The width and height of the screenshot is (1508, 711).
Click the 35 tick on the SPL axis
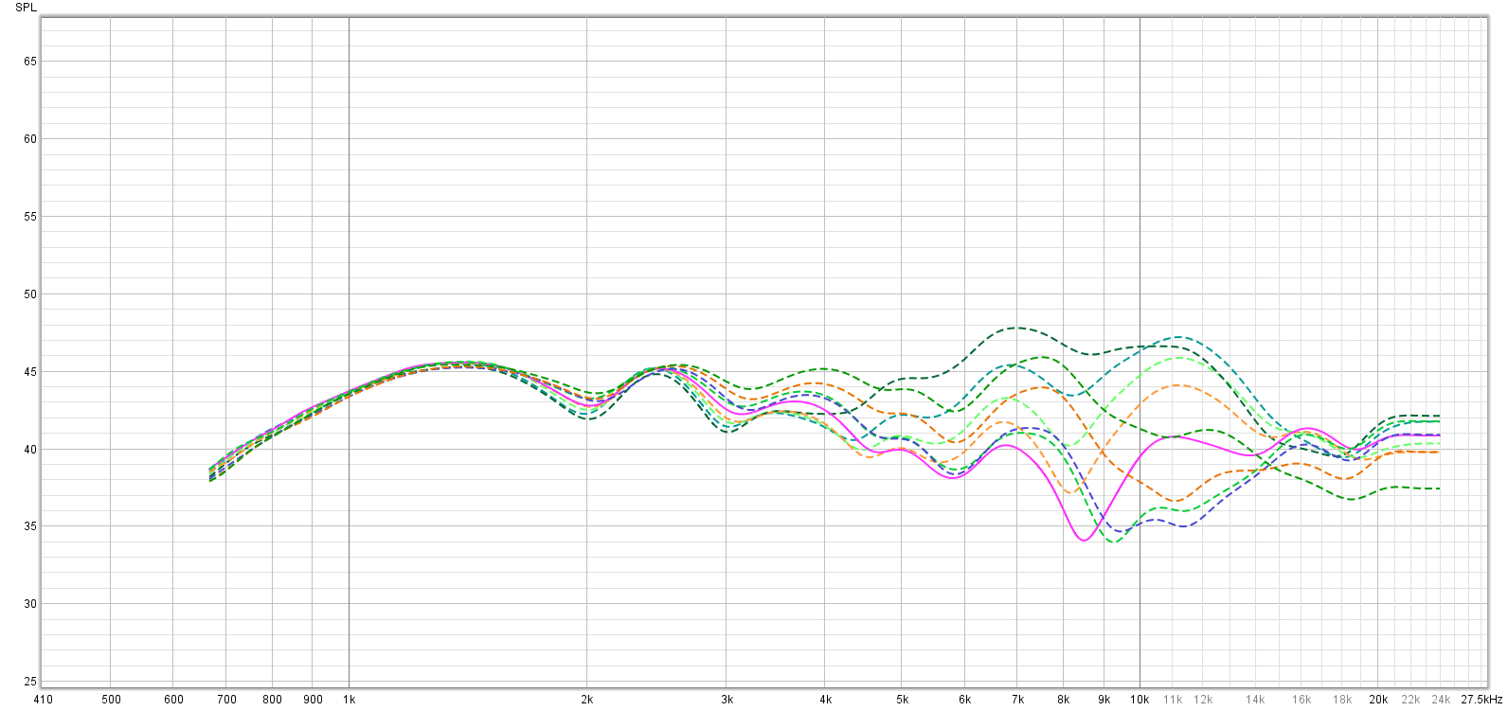(x=30, y=526)
